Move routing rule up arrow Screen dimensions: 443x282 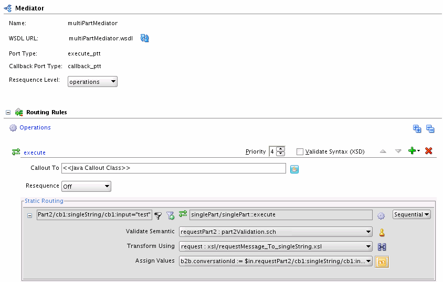coord(383,151)
